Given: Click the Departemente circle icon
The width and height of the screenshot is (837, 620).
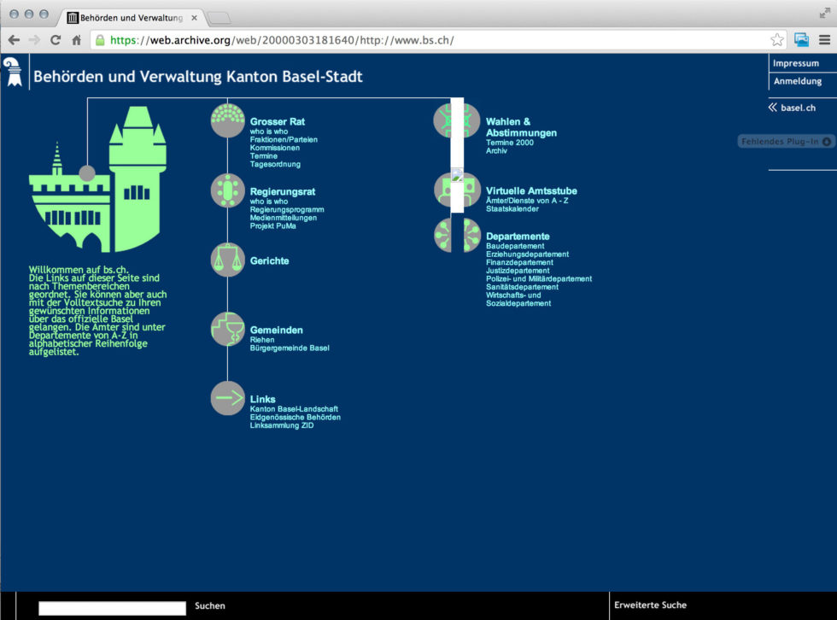Looking at the screenshot, I should tap(457, 235).
